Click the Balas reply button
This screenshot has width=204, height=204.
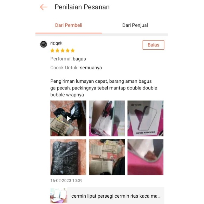[x=154, y=45]
